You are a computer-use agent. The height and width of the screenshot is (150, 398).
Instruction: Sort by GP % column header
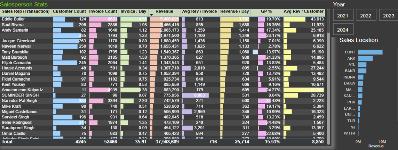pyautogui.click(x=266, y=11)
